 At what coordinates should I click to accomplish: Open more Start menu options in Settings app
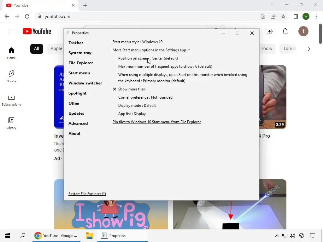coord(151,50)
